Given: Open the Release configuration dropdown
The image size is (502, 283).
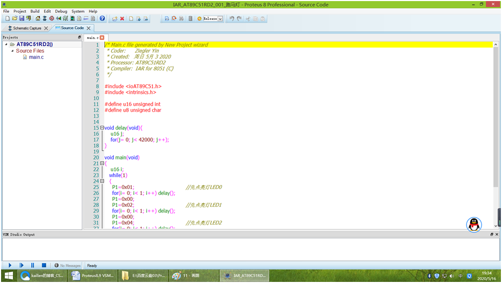Looking at the screenshot, I should coord(213,19).
